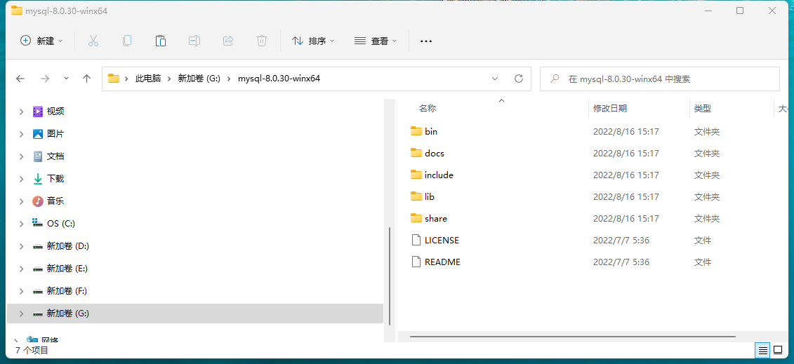The width and height of the screenshot is (794, 364).
Task: Go back with the left arrow
Action: pyautogui.click(x=20, y=79)
